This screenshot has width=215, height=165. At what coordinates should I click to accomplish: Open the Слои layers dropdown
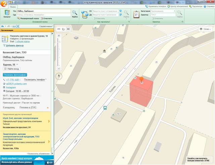pyautogui.click(x=206, y=29)
